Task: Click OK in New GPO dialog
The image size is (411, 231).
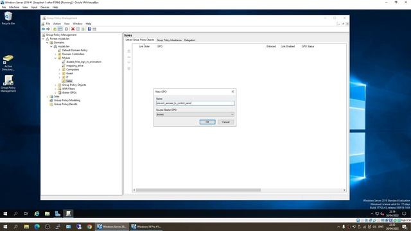Action: point(207,122)
